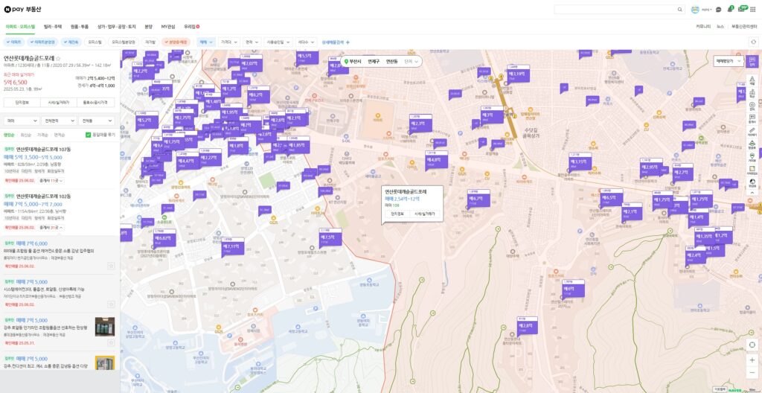This screenshot has width=762, height=393.
Task: Favorite 연산롯데캐슬골드포레 with the star icon
Action: pos(58,58)
